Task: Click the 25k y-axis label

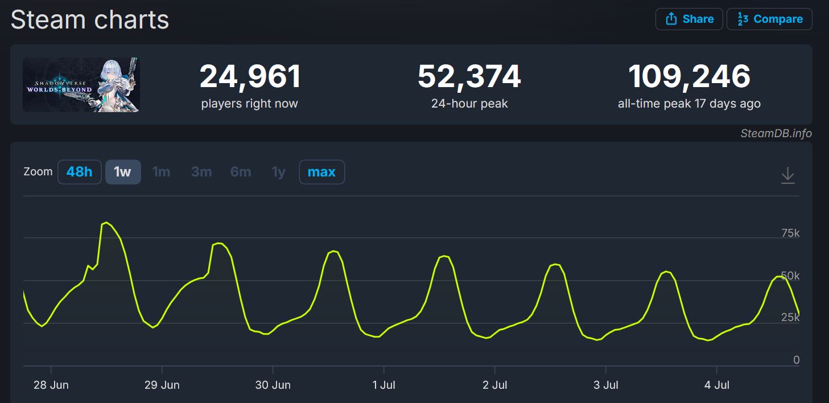Action: (790, 318)
